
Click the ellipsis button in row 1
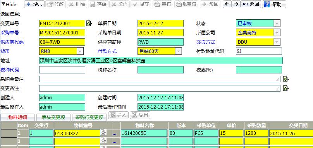pos(114,134)
